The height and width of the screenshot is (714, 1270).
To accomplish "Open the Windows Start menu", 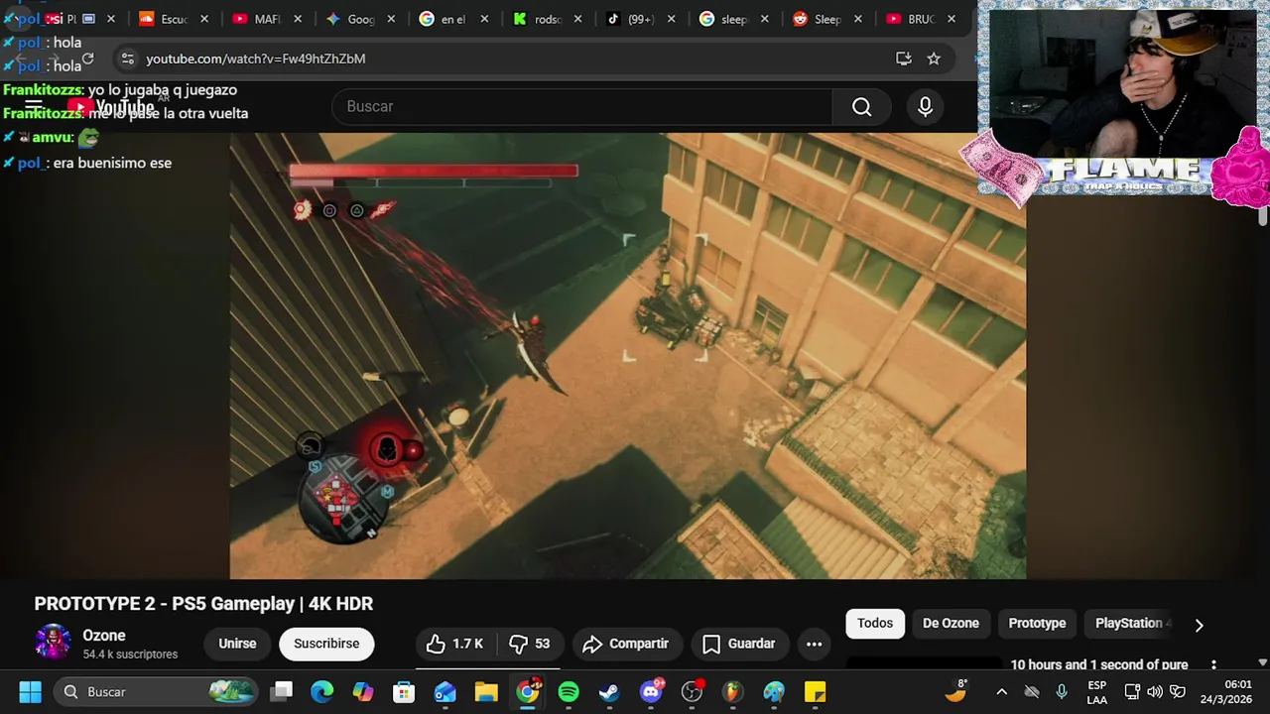I will point(30,691).
